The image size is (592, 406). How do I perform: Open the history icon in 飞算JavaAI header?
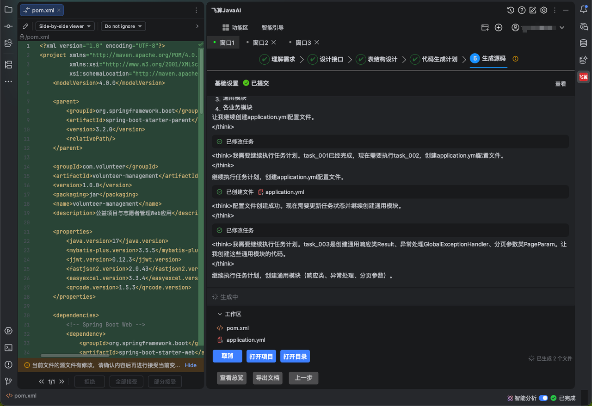511,10
